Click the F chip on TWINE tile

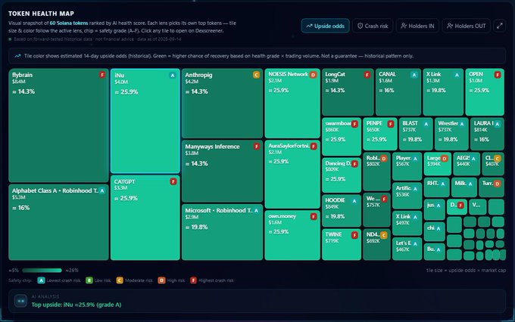point(354,235)
